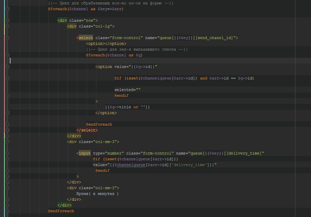This screenshot has width=311, height=217.
Task: Toggle fold marker beside @endif under selected=""
Action: [7, 96]
